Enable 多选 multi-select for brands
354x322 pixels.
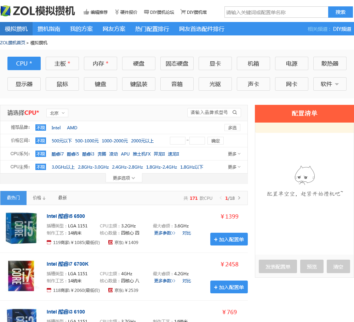tap(232, 128)
